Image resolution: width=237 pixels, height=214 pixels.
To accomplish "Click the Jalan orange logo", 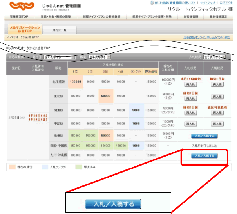I will click(x=22, y=6).
